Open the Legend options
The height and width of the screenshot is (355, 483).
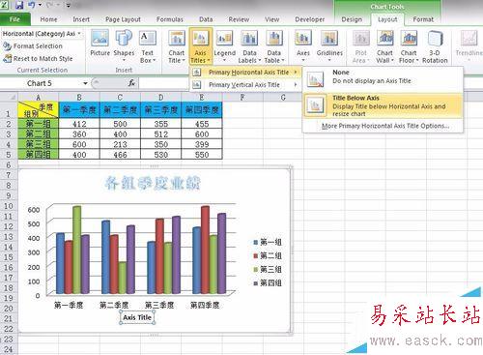[224, 45]
